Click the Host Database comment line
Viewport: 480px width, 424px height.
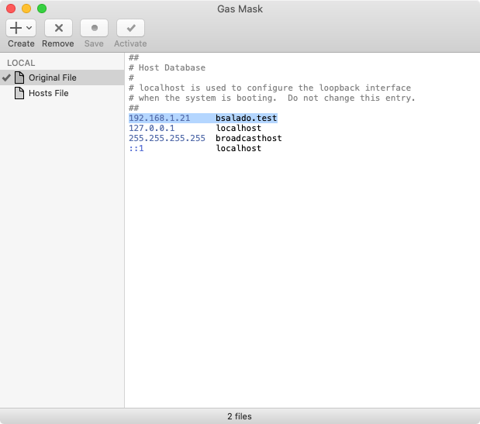point(171,68)
